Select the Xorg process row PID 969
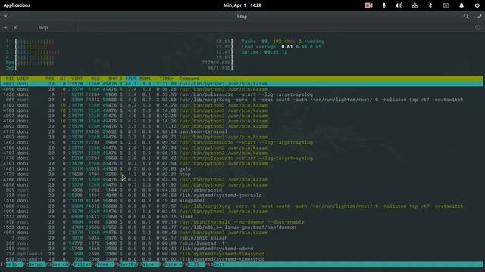Screen dimensions: 485x272 click(242, 100)
